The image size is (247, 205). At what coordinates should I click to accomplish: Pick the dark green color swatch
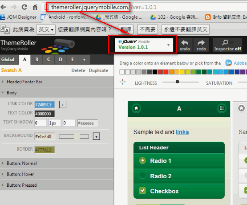204,72
